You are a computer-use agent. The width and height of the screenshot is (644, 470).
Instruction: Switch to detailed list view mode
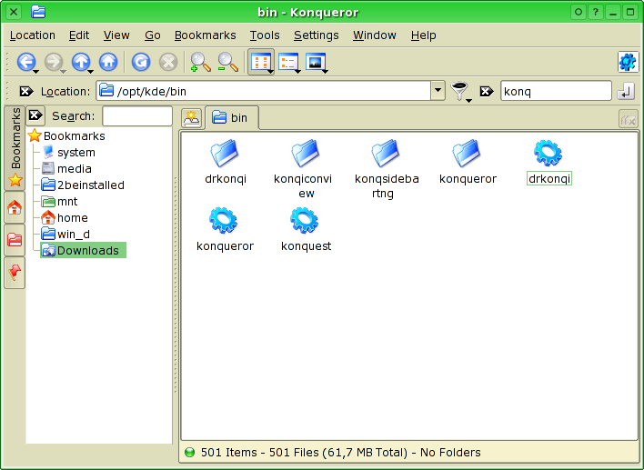tap(287, 62)
